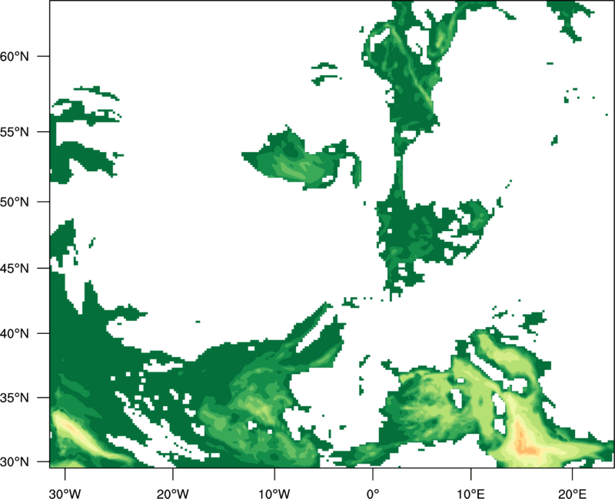615x499 pixels.
Task: Click the 35°N latitude label
Action: (15, 398)
